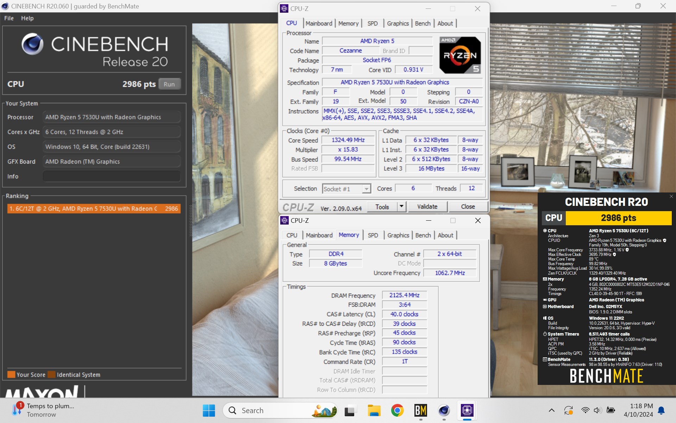
Task: Click the BENCHMATE logo in the overlay
Action: [x=606, y=376]
